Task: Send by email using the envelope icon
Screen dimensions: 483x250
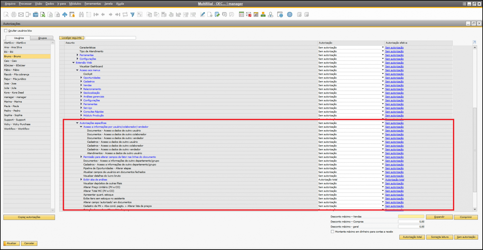Action: click(21, 14)
